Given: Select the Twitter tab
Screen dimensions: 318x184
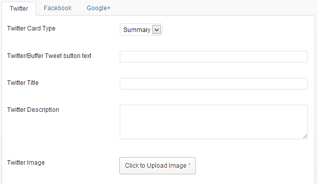Looking at the screenshot, I should pyautogui.click(x=19, y=9).
